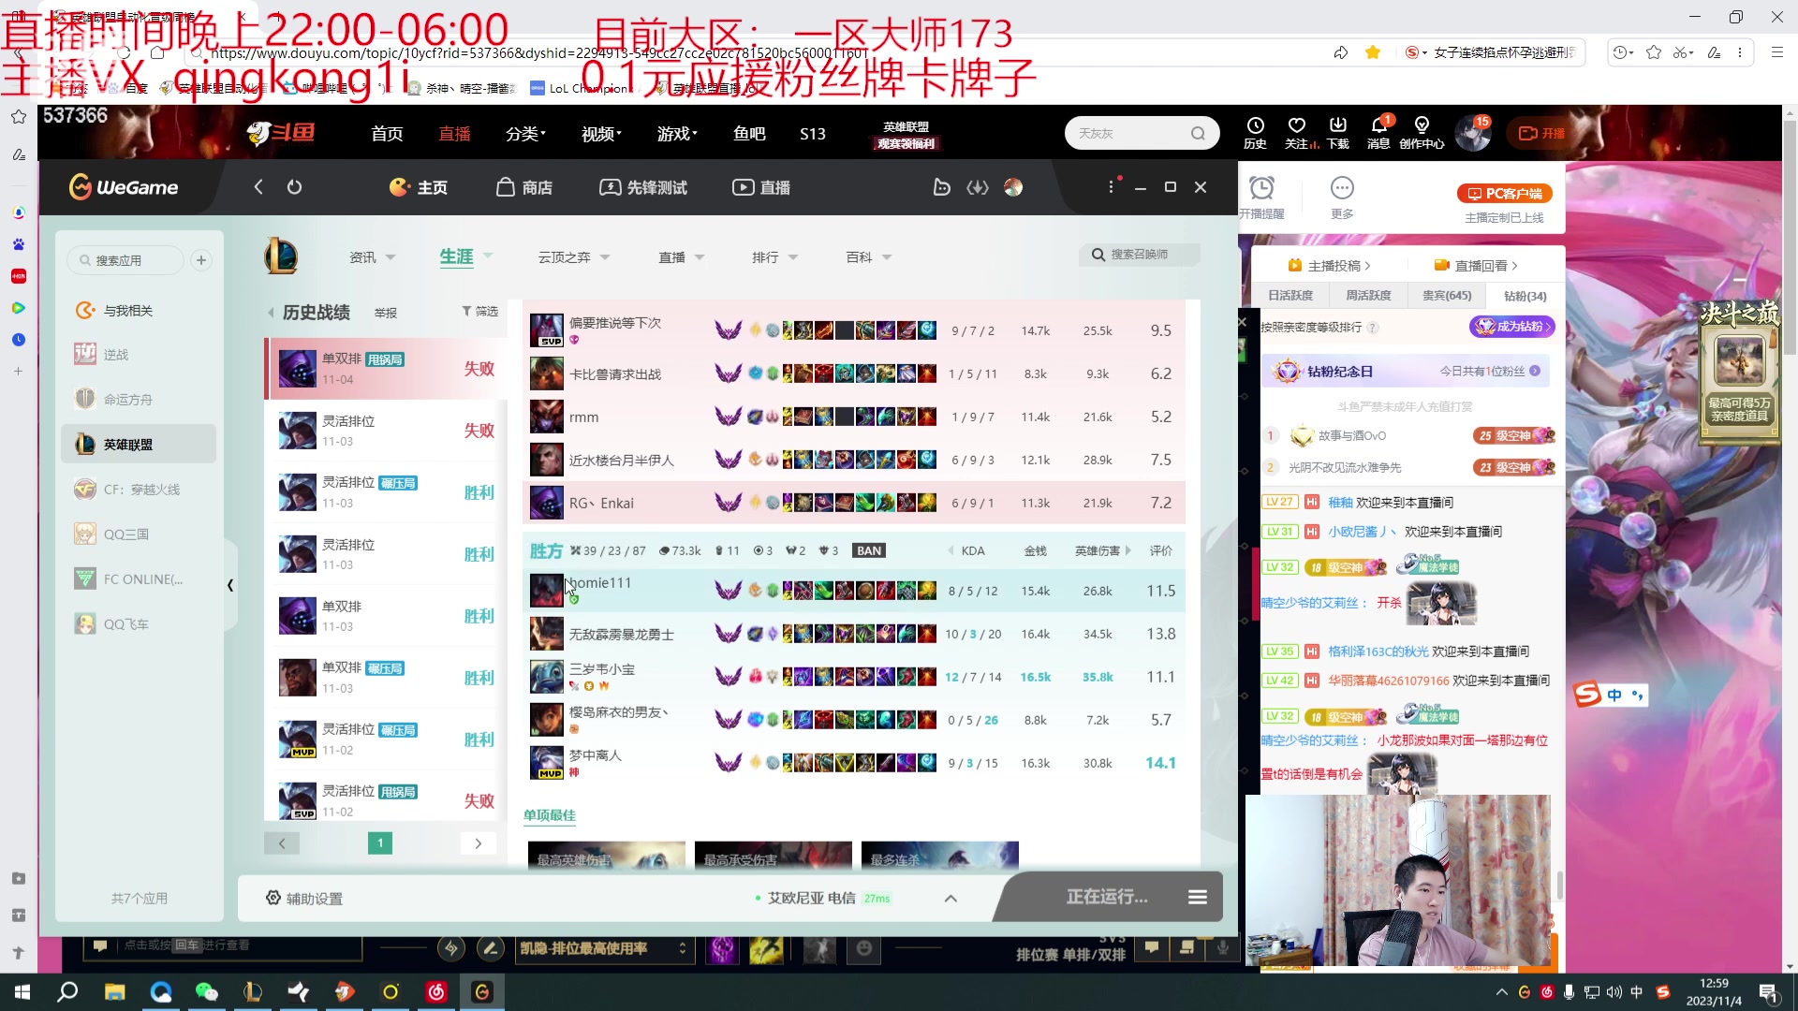Screen dimensions: 1798x1011
Task: Open 辅助设置 settings
Action: [x=304, y=899]
